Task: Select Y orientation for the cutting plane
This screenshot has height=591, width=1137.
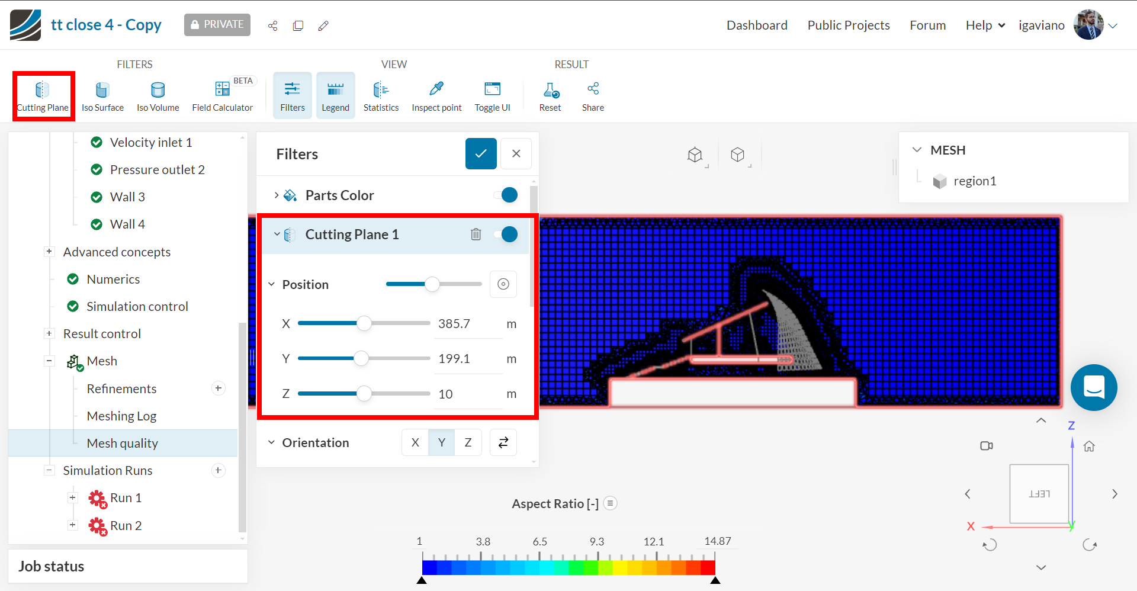Action: (x=441, y=442)
